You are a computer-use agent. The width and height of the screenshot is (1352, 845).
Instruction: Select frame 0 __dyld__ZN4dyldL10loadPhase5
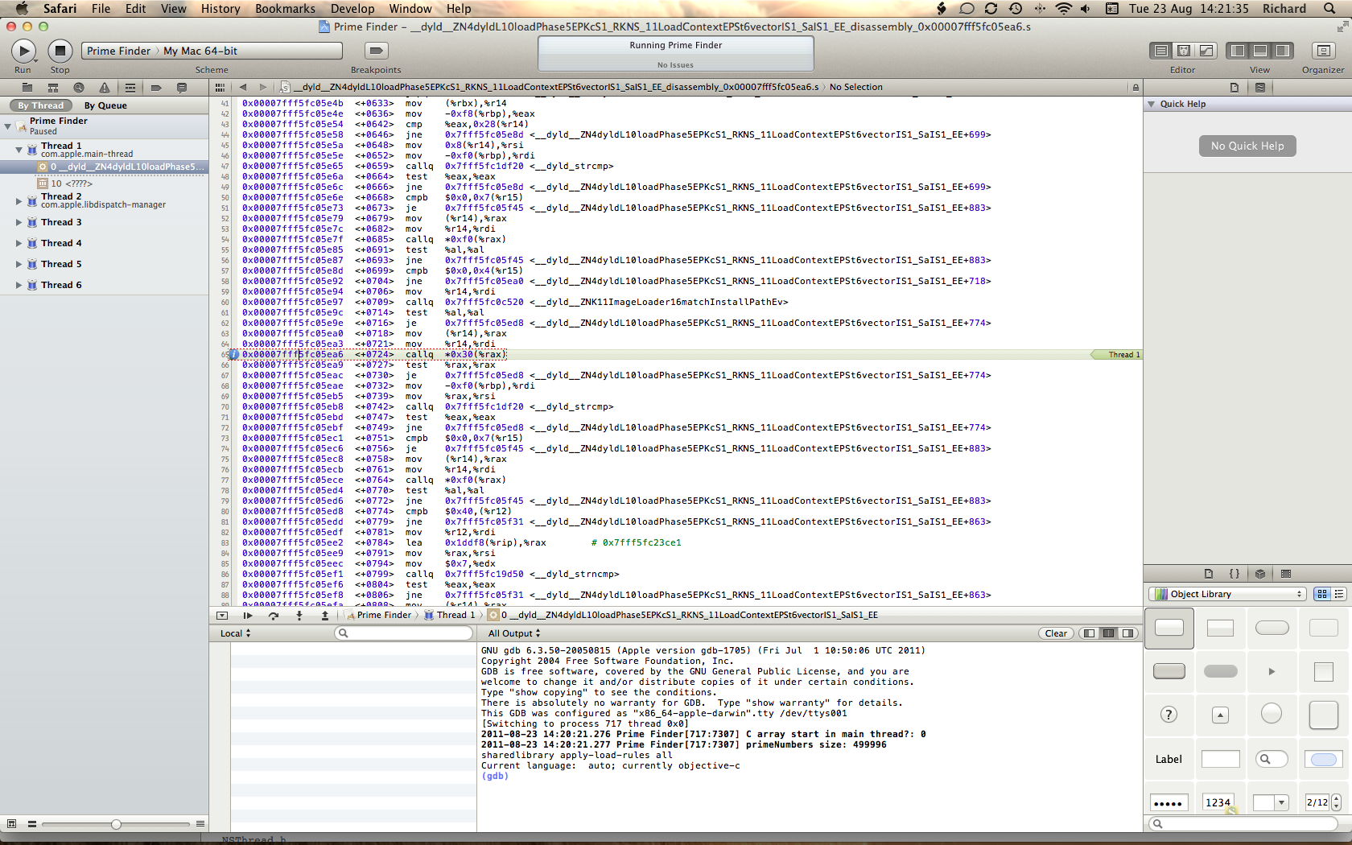[105, 167]
